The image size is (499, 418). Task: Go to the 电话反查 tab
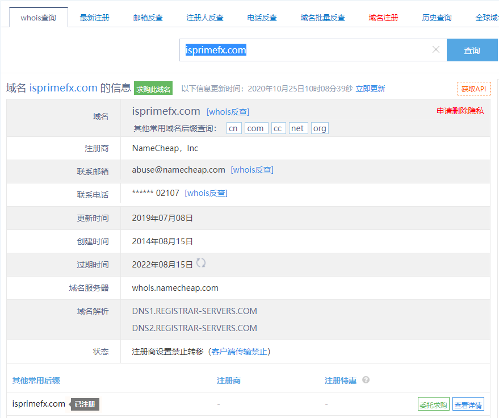tap(262, 18)
